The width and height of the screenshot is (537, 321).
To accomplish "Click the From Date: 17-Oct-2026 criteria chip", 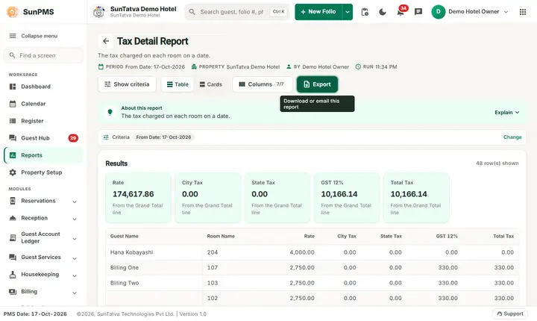I will tap(163, 137).
